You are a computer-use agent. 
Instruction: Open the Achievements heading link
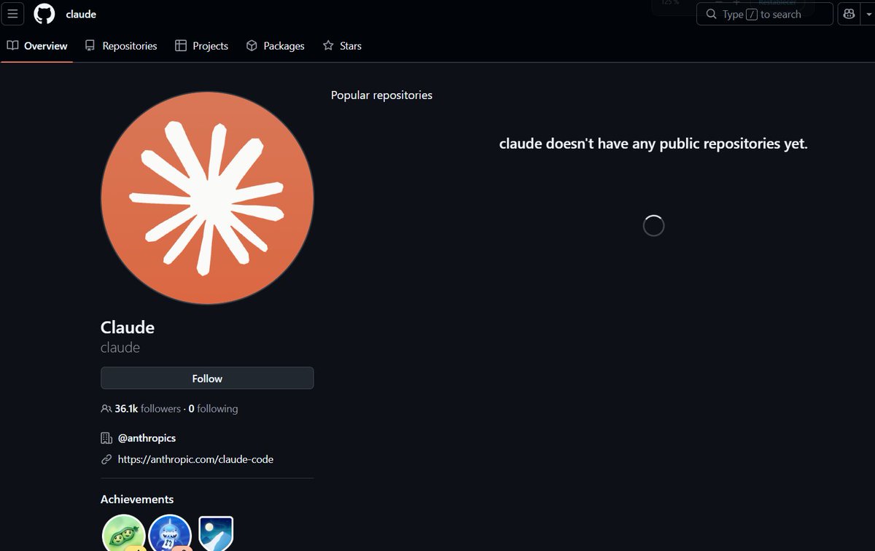click(137, 499)
